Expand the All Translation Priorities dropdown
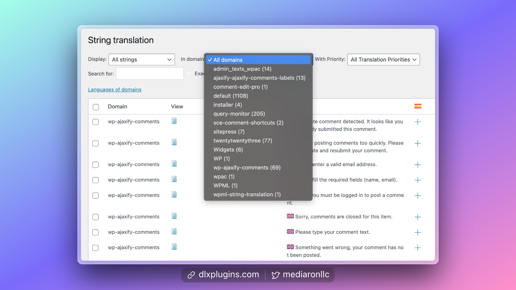The width and height of the screenshot is (516, 290). (383, 60)
